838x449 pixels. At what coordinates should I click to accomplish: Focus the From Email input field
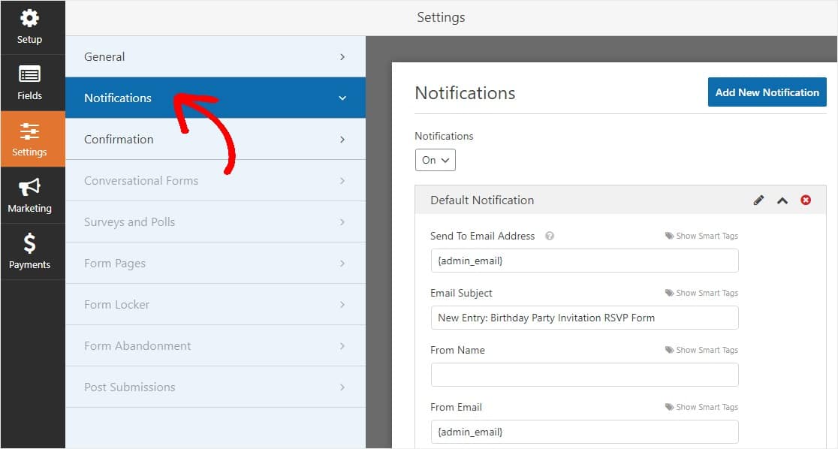[585, 432]
